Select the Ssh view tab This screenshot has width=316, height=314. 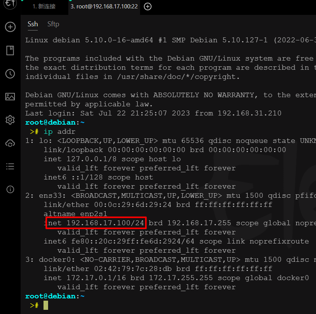pos(33,24)
